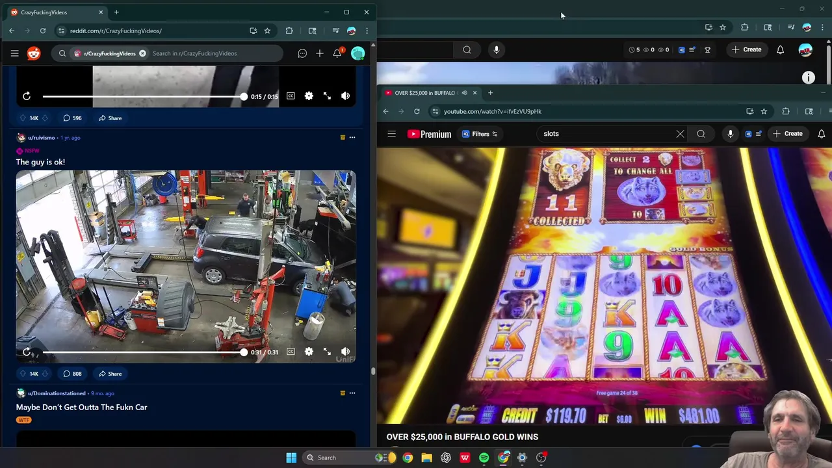Mute the 0:31 garage video
This screenshot has height=468, width=832.
[x=345, y=352]
